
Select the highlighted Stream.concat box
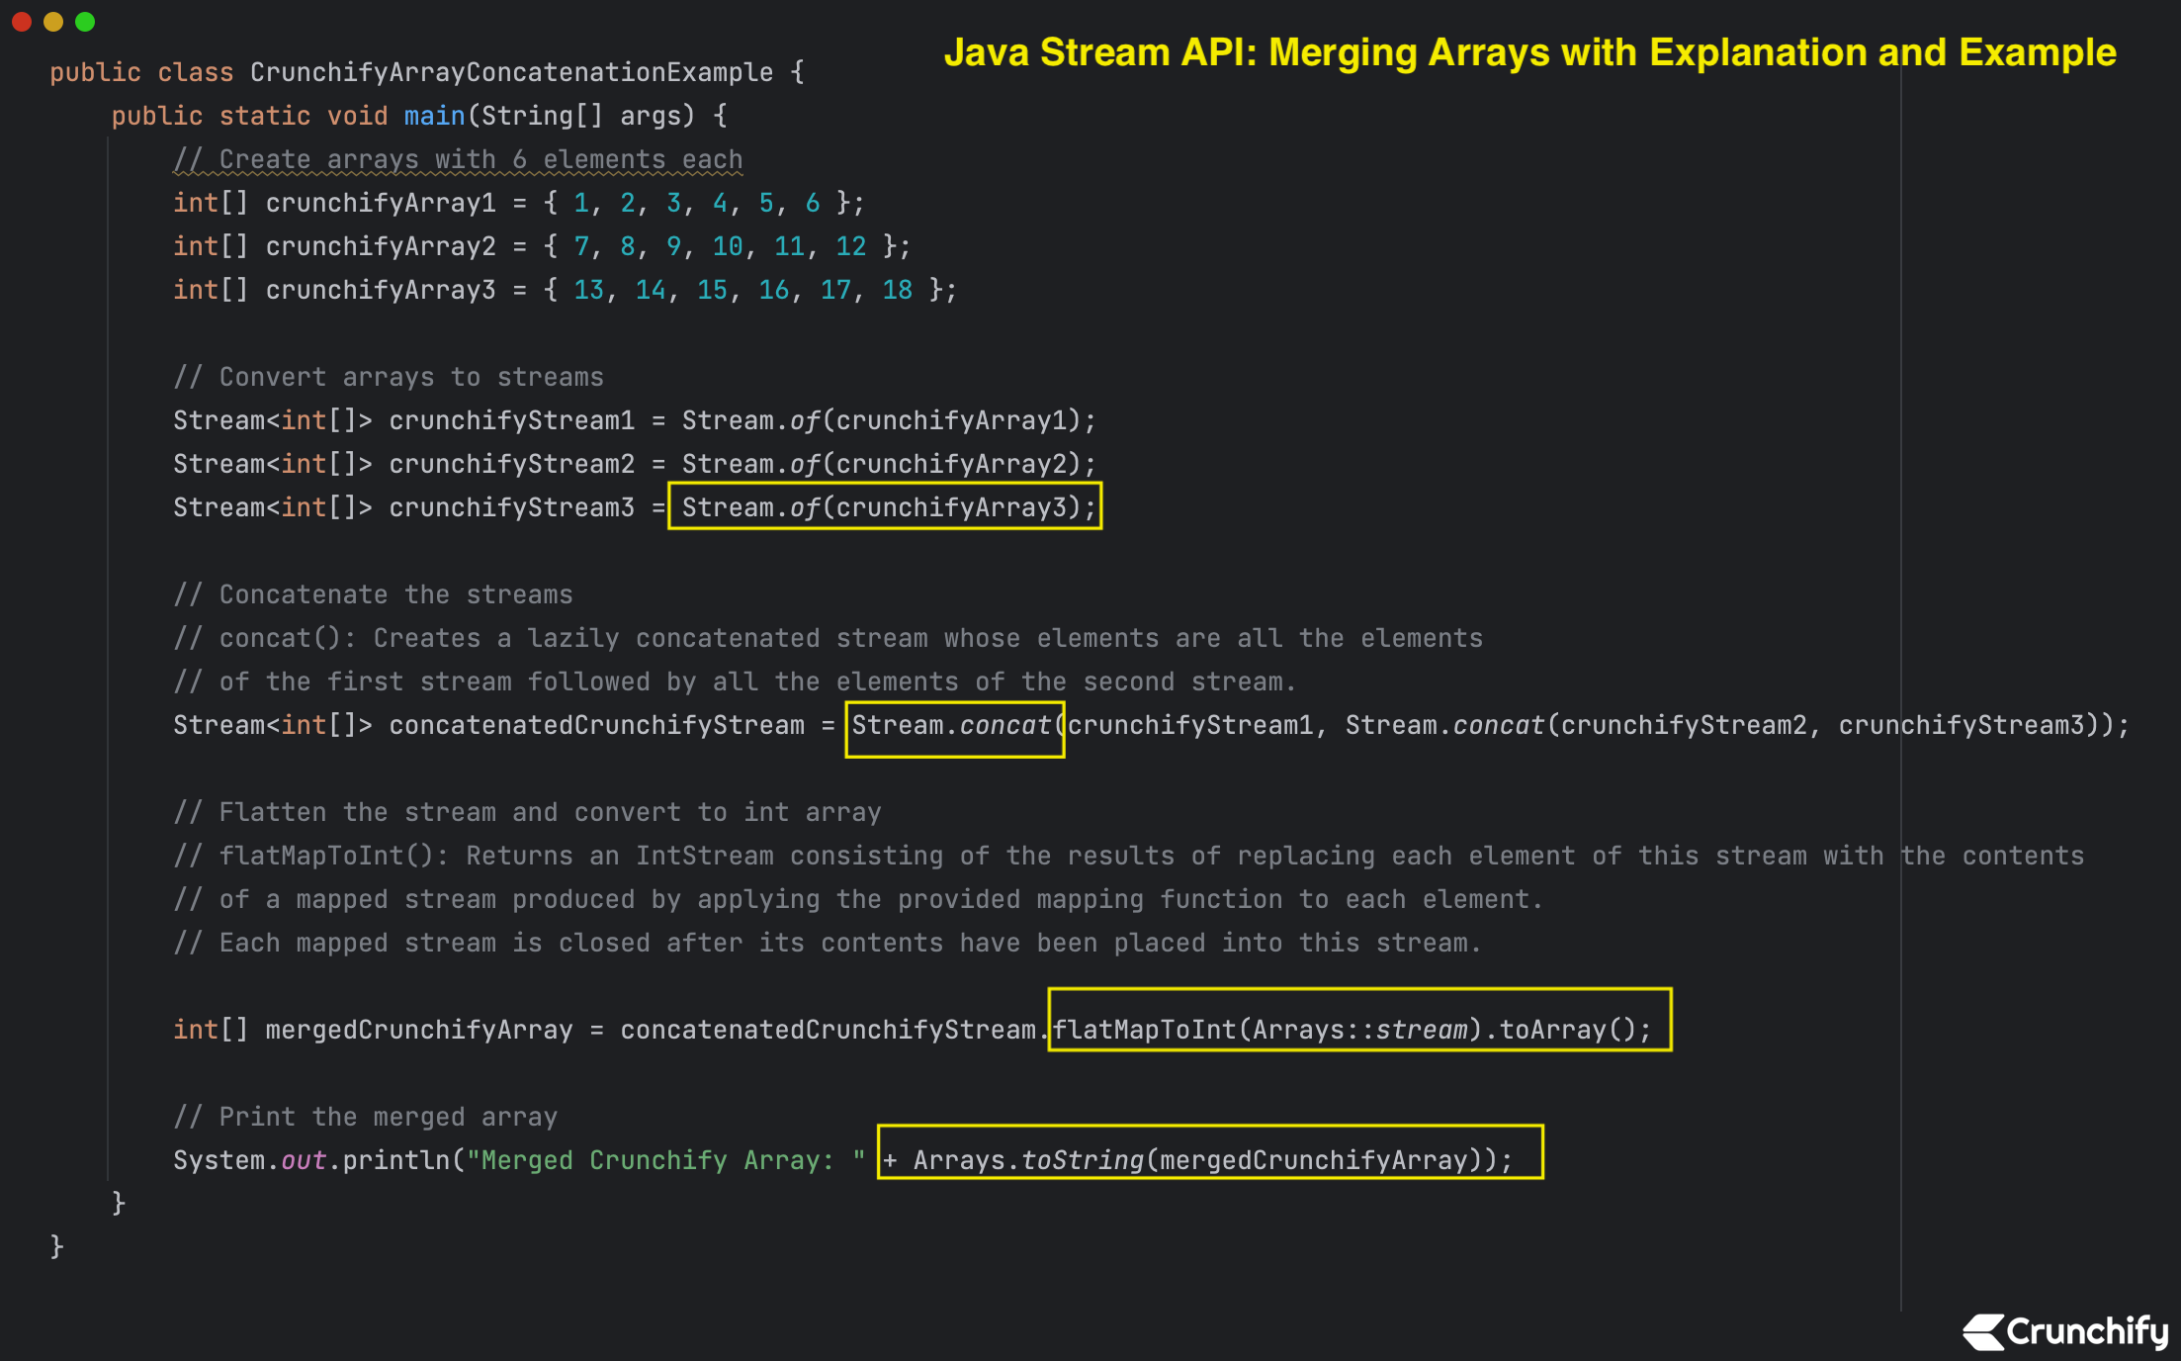[954, 725]
